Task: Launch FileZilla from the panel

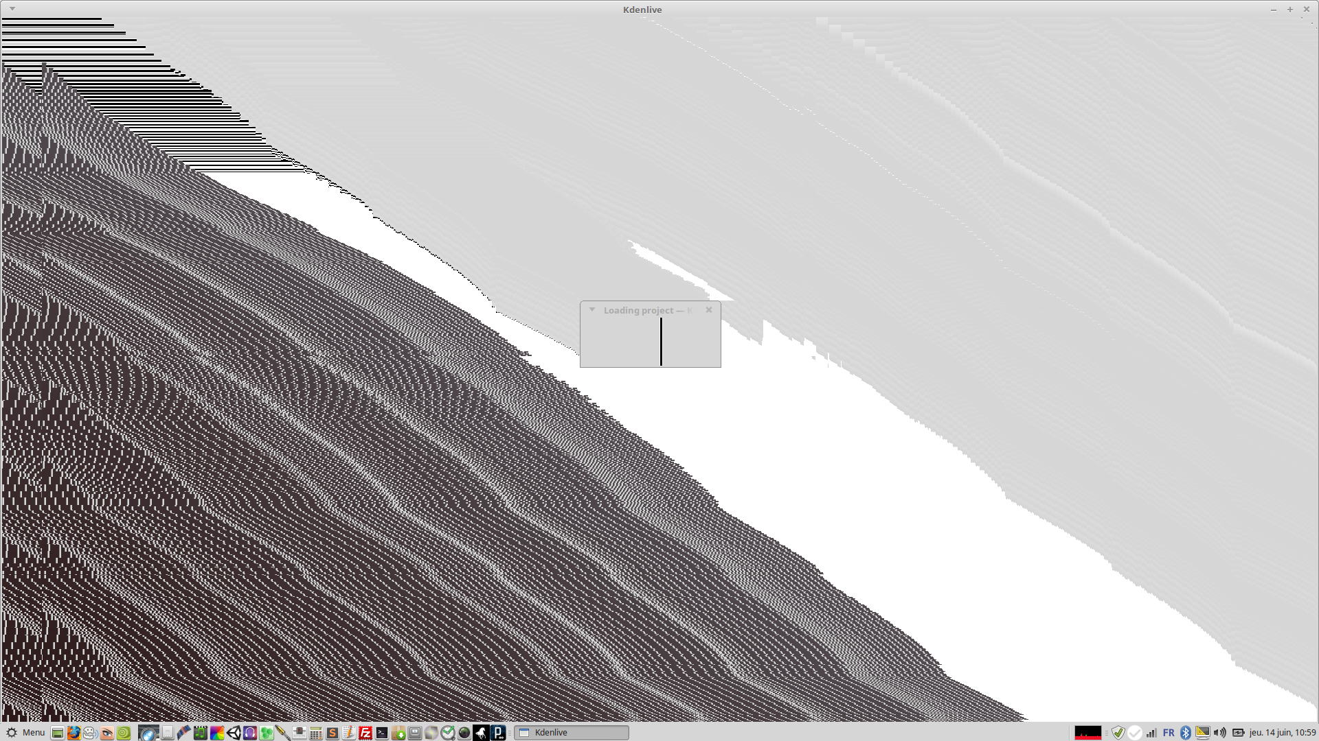Action: click(x=365, y=733)
